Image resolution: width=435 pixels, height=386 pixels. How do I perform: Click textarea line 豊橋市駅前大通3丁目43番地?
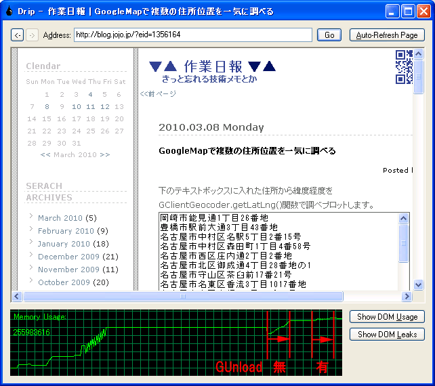[219, 228]
